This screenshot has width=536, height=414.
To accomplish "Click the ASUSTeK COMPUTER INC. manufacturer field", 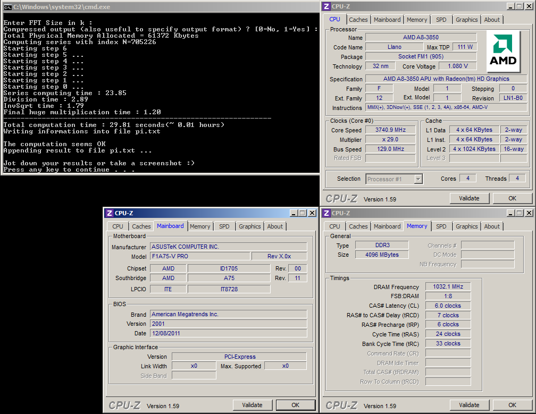I will coord(228,247).
